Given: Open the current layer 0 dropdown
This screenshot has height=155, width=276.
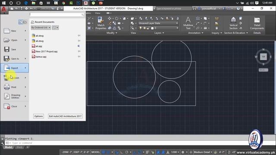Looking at the screenshot, I should [x=158, y=28].
